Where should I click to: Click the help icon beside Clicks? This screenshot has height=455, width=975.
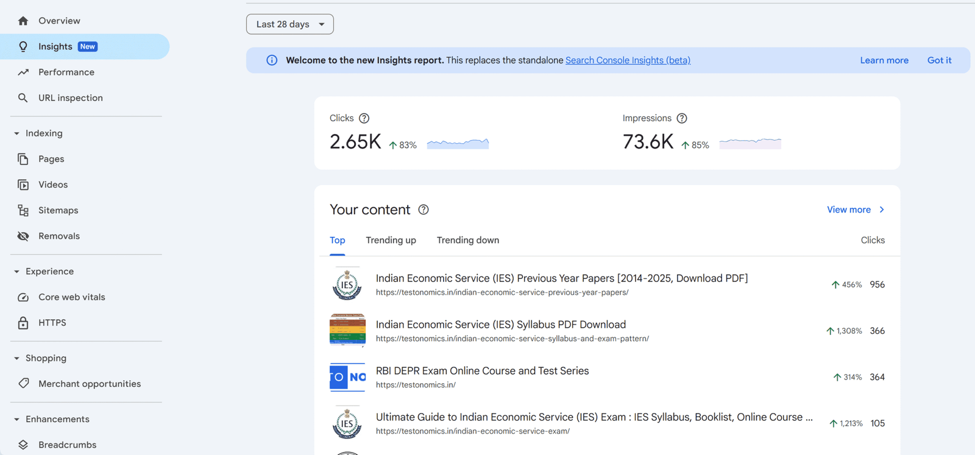tap(364, 118)
